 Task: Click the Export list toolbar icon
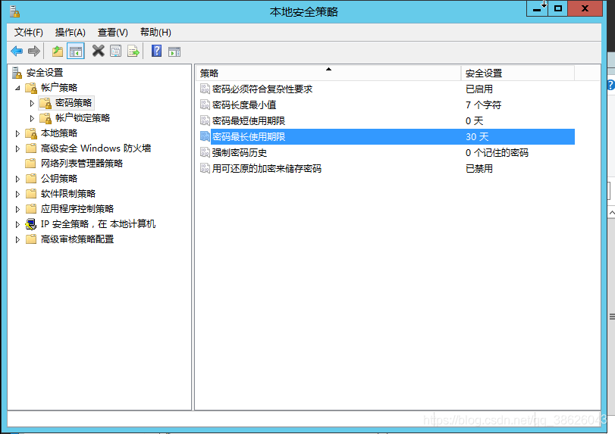point(133,52)
